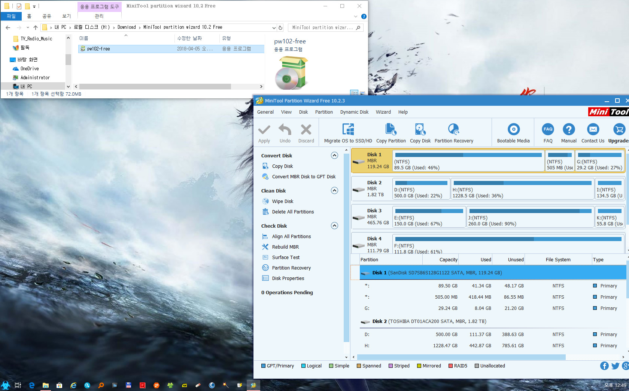Open the Facebook share icon
This screenshot has width=629, height=391.
click(604, 366)
